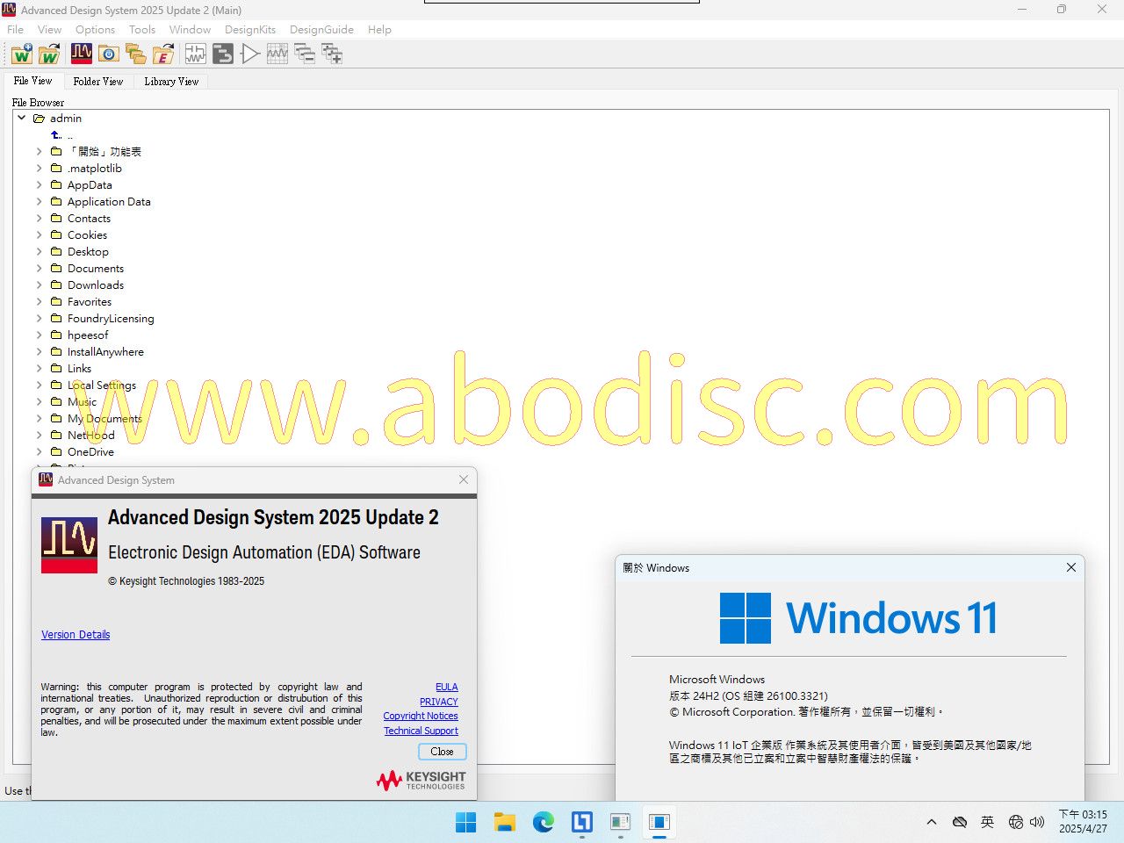Expand the Documents folder arrow
The width and height of the screenshot is (1124, 843).
coord(39,269)
